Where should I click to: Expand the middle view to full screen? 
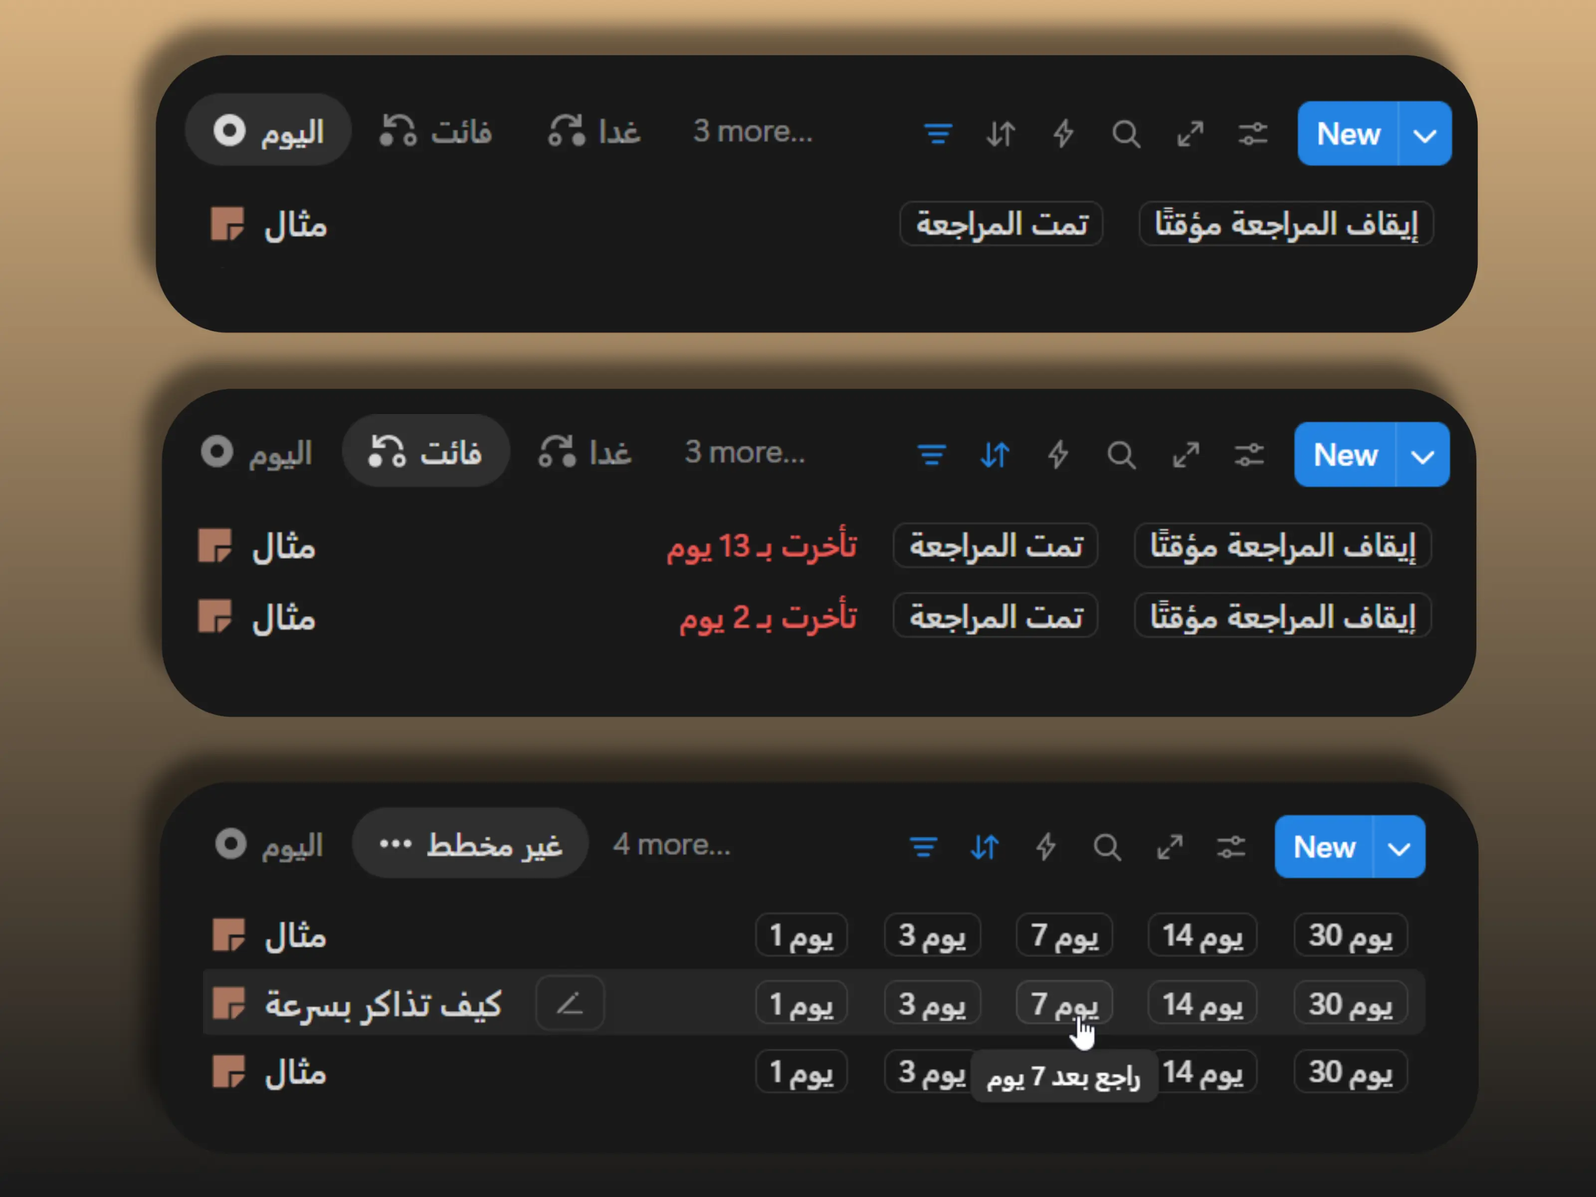(1186, 454)
